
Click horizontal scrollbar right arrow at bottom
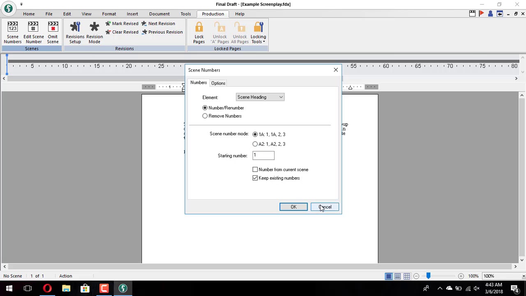pyautogui.click(x=515, y=267)
